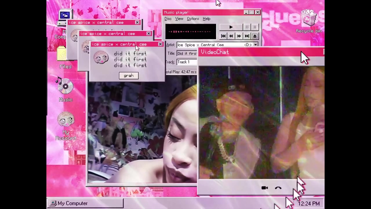This screenshot has height=209, width=371.
Task: Open the Track 1 combo box
Action: [187, 62]
